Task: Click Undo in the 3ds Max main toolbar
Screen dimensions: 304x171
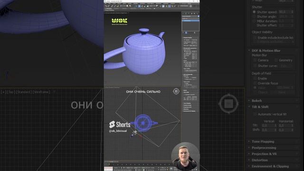Action: pyautogui.click(x=106, y=6)
